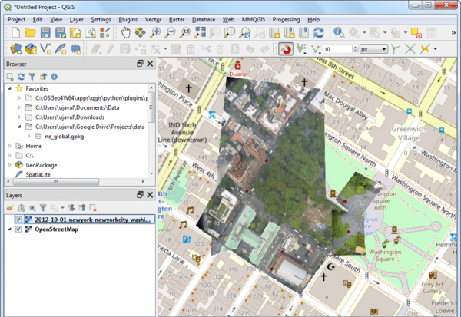Expand ne_global.gpkg geopackage
461x317 pixels.
(x=29, y=137)
